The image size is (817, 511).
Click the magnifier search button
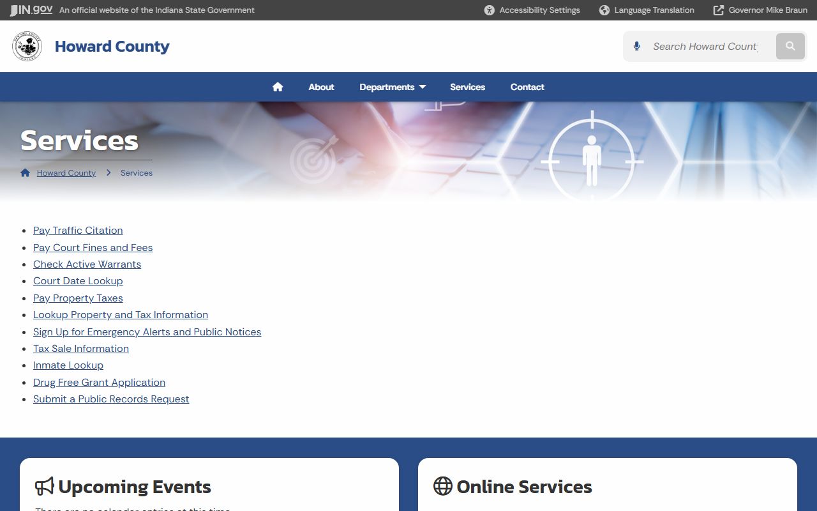point(790,47)
